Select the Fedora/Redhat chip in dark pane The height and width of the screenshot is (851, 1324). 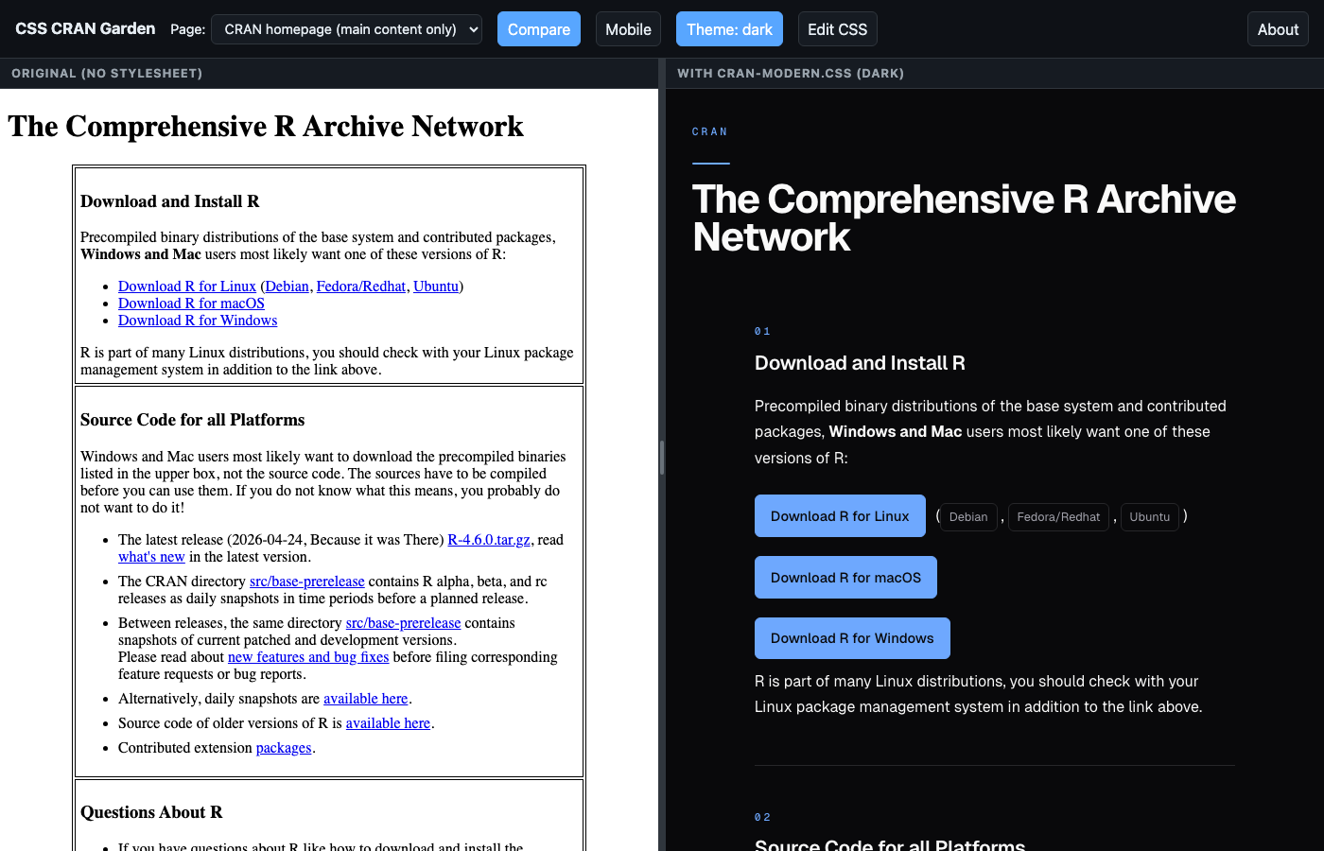tap(1058, 517)
